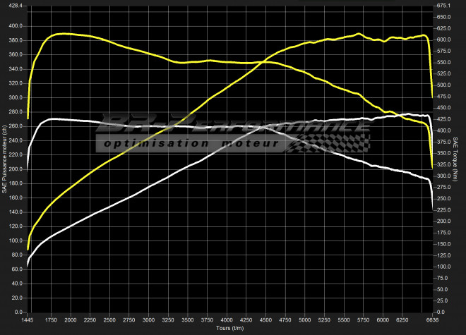Click the "SAE Puissance moteur (ch)" axis title

click(x=4, y=158)
